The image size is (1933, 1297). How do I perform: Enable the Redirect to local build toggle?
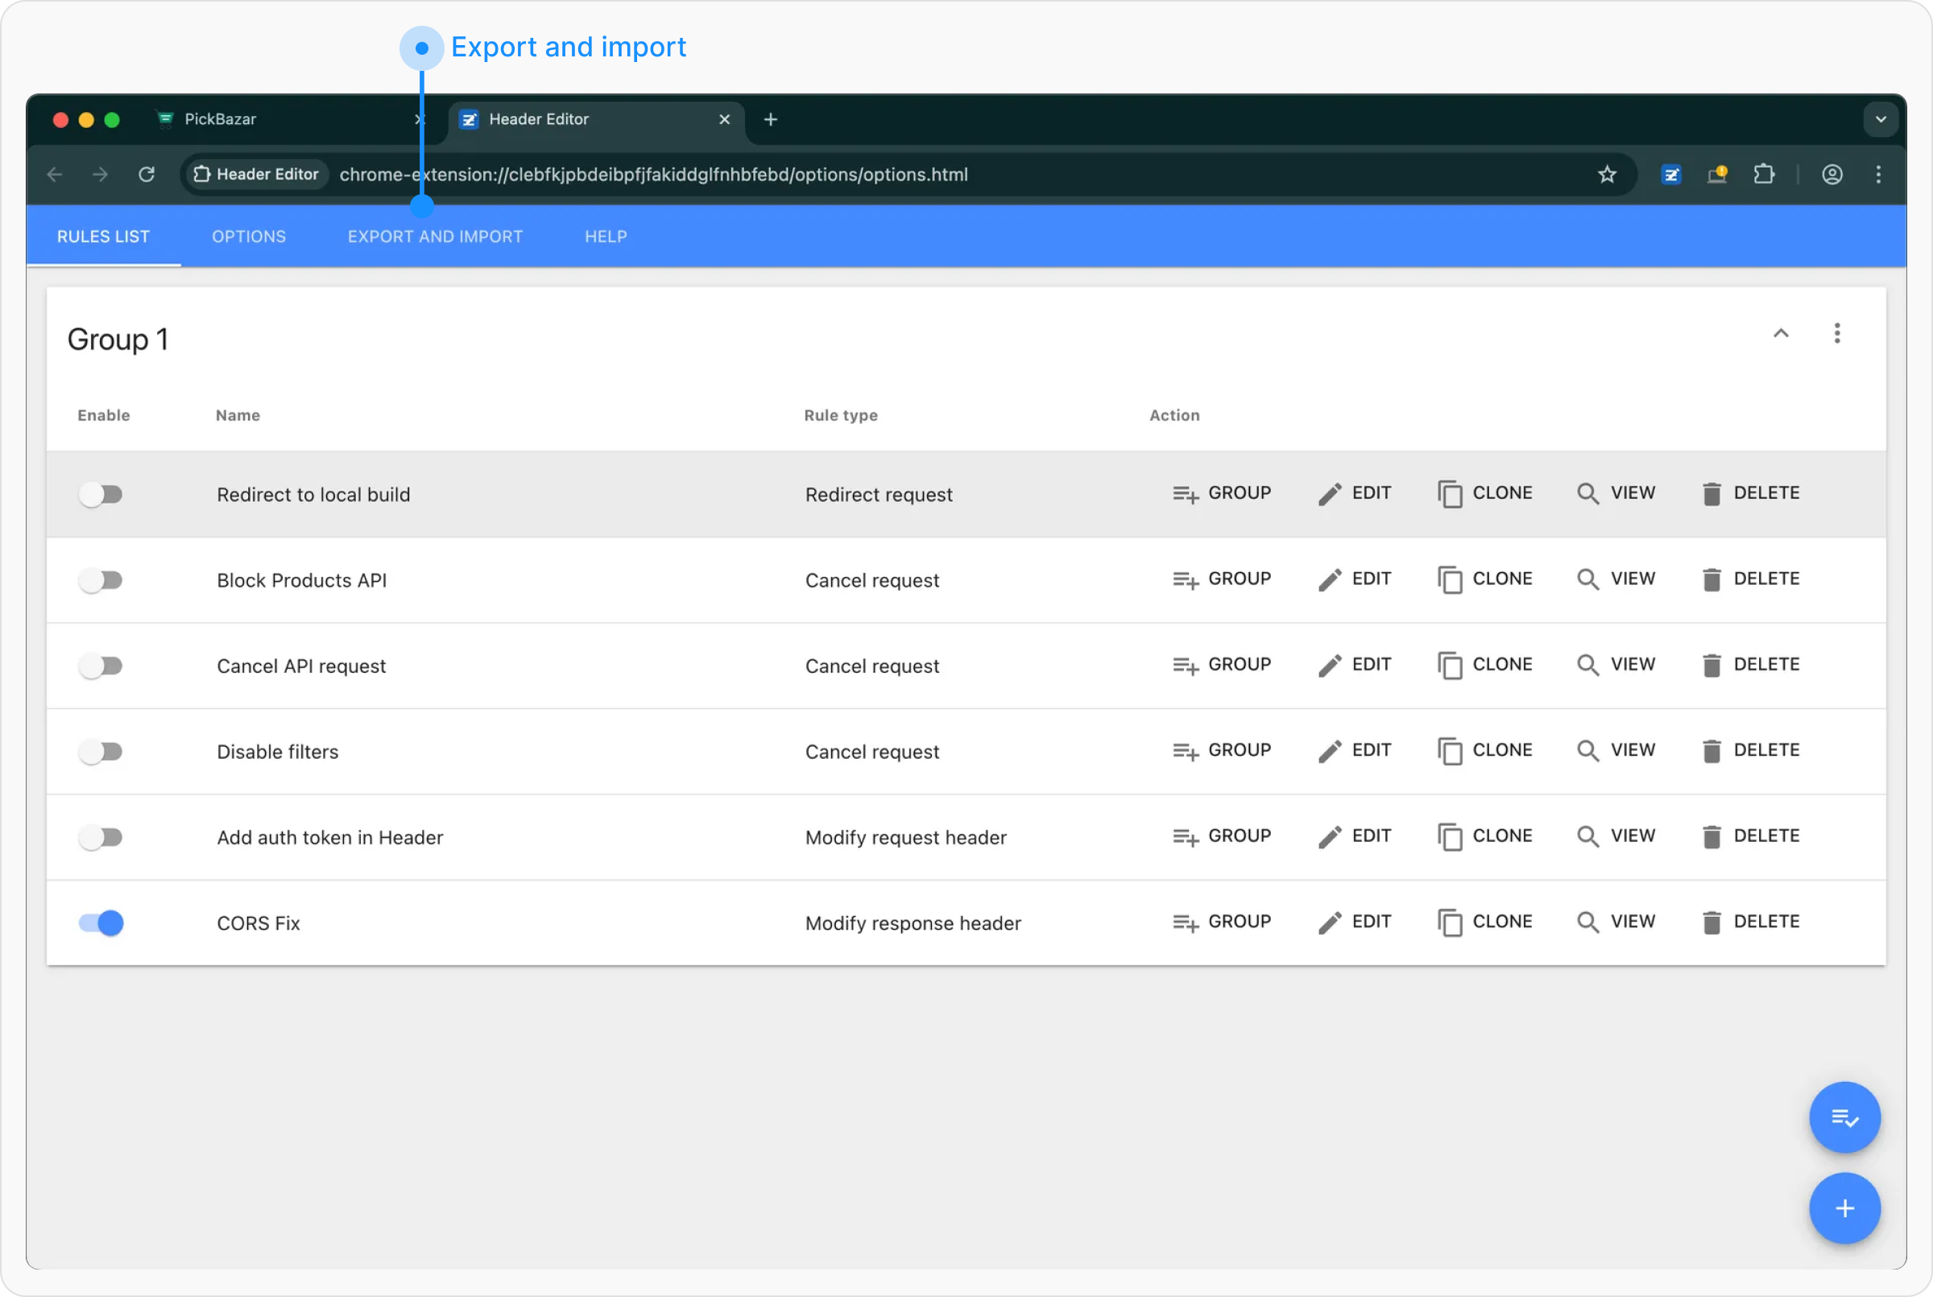coord(101,495)
